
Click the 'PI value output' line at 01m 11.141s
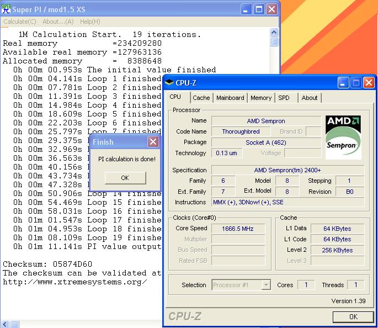point(87,246)
